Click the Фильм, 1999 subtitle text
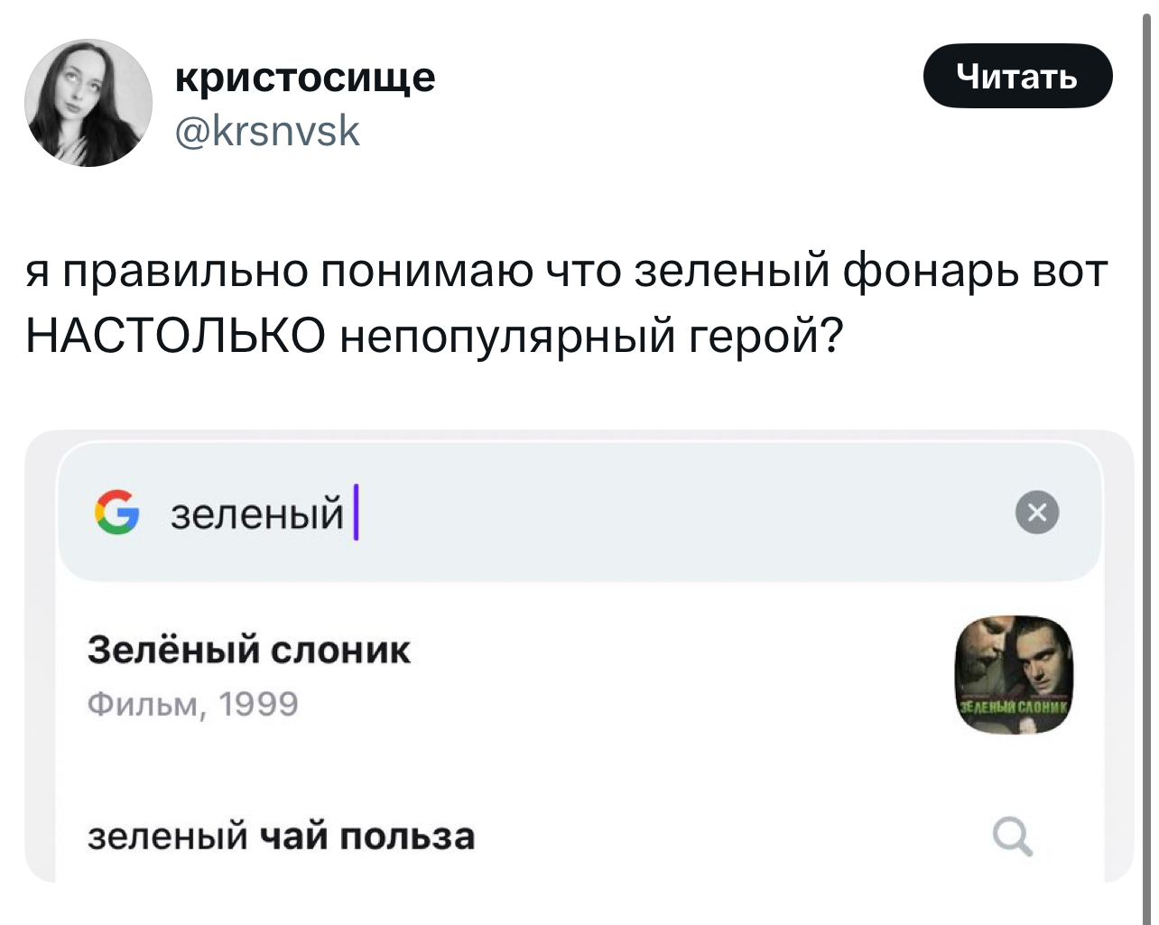 click(192, 704)
